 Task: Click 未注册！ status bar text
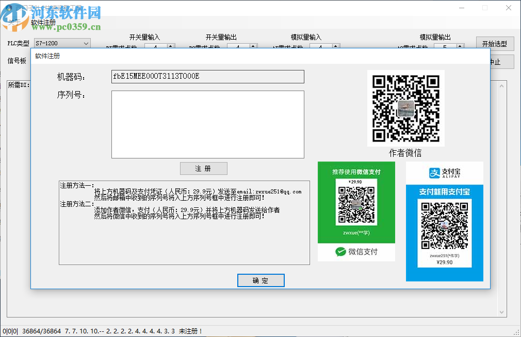click(x=191, y=331)
